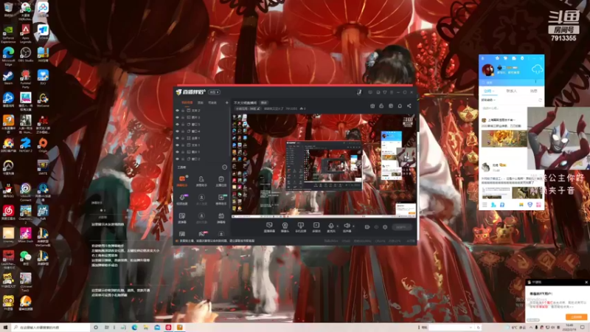Select the 全屏 1 source row

(x=202, y=138)
